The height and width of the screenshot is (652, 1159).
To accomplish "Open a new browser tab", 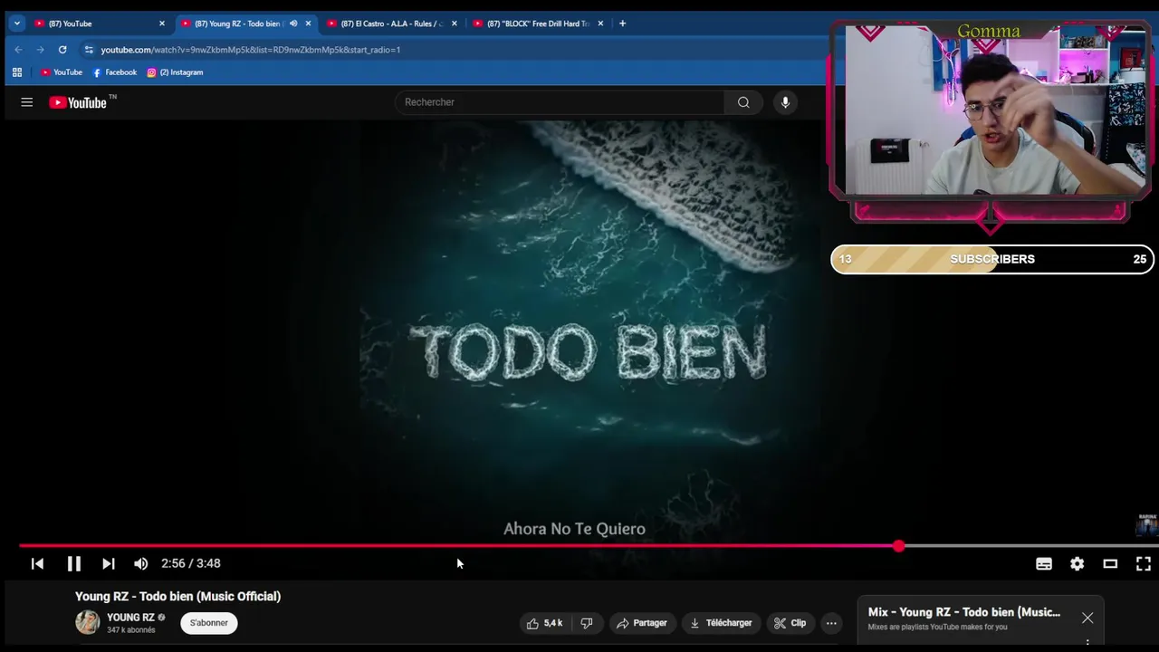I will 622,24.
